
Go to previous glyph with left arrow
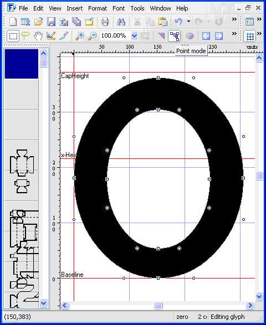pyautogui.click(x=206, y=36)
